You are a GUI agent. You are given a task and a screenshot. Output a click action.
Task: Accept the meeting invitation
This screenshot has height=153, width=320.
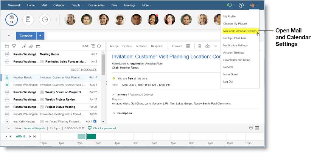coord(114,46)
